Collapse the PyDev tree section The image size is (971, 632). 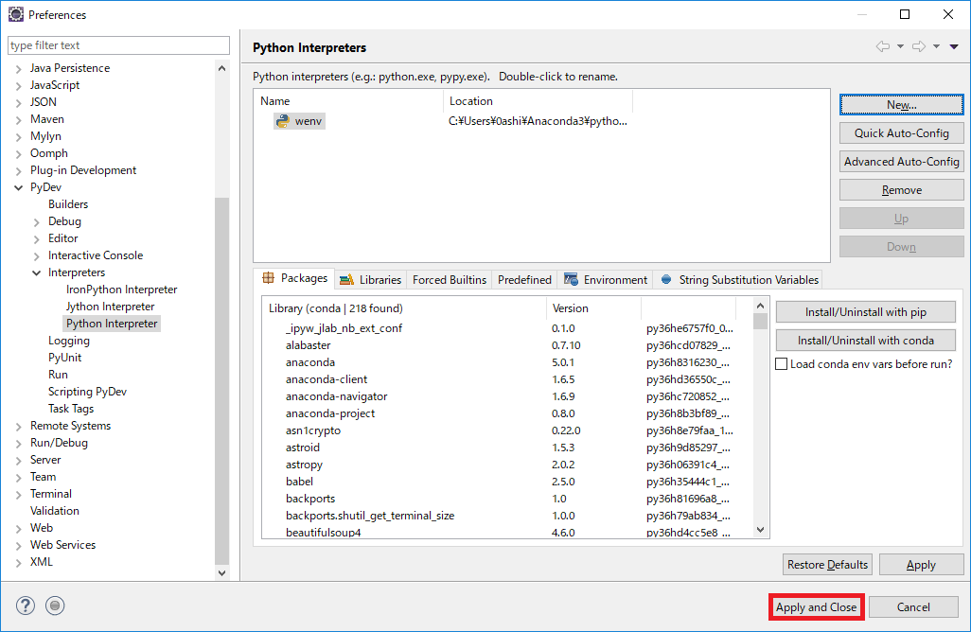17,186
